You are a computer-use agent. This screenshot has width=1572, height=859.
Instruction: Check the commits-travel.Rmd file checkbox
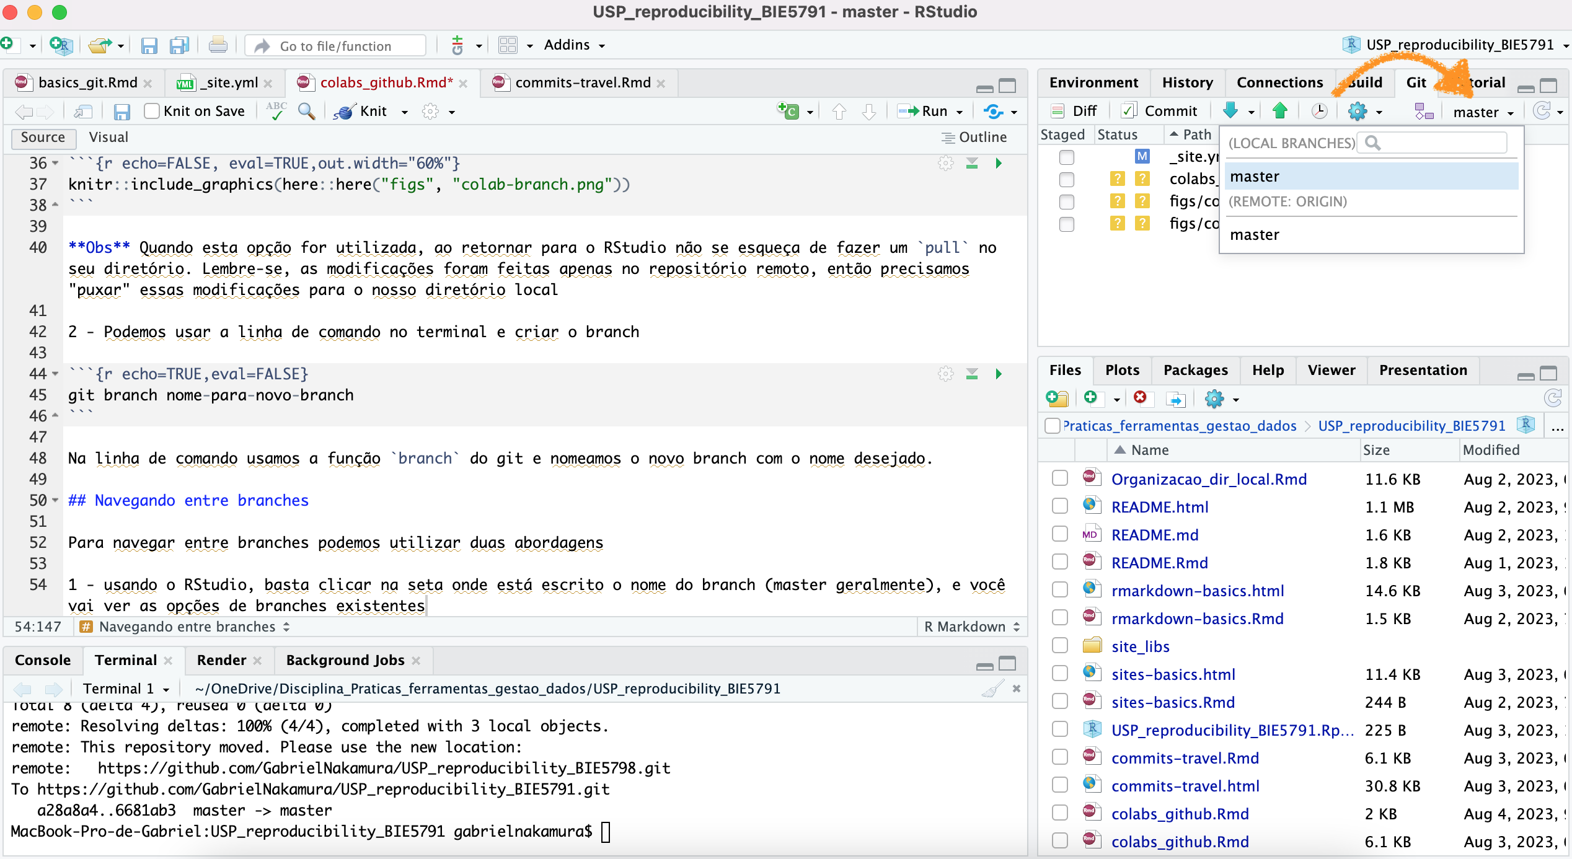coord(1059,757)
